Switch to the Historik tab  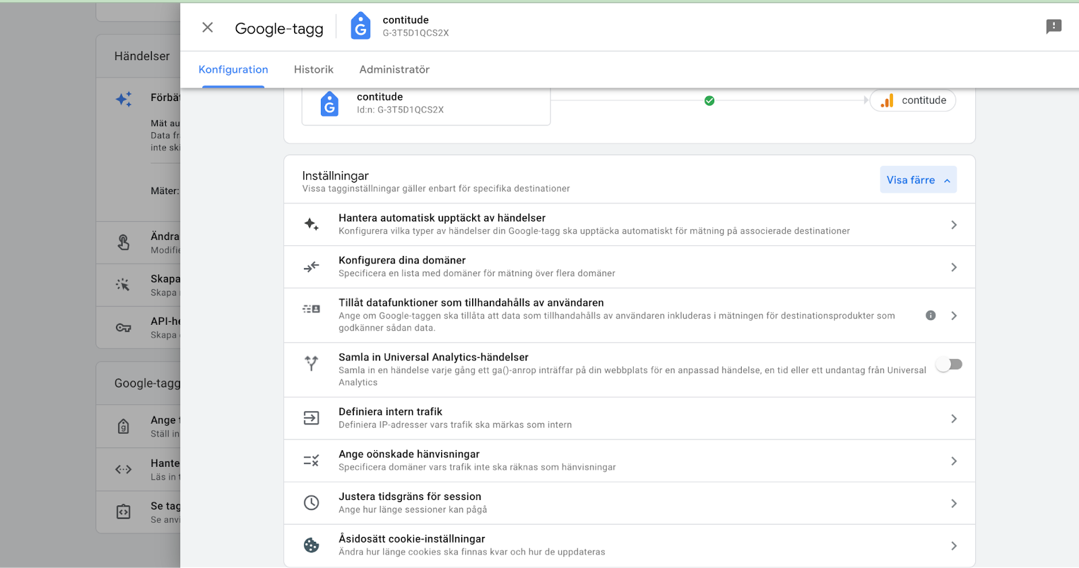(x=314, y=69)
